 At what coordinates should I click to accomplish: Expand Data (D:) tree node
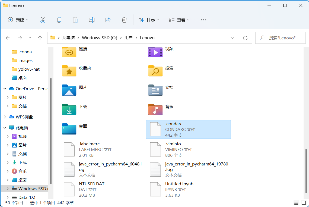pyautogui.click(x=8, y=197)
